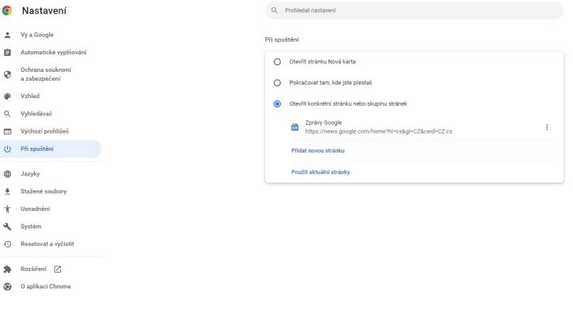This screenshot has width=573, height=324.
Task: Click Použít aktuální stránky link
Action: coord(321,172)
